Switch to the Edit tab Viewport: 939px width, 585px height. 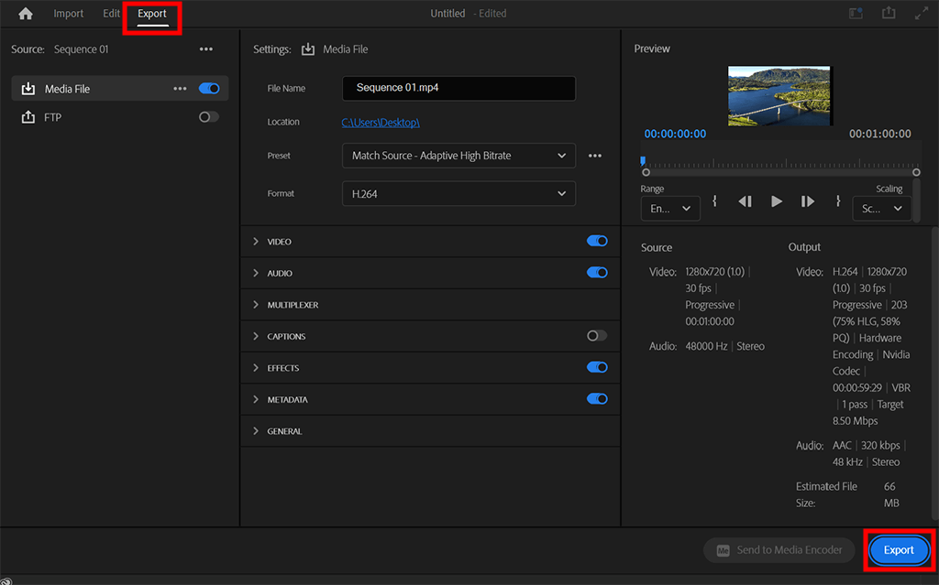coord(111,13)
